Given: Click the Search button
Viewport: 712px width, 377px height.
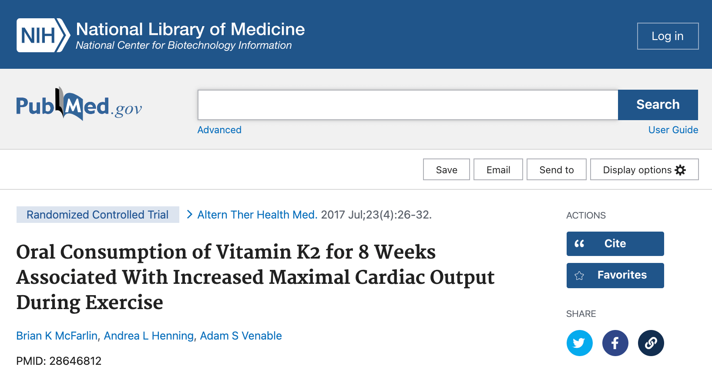Looking at the screenshot, I should pos(657,105).
